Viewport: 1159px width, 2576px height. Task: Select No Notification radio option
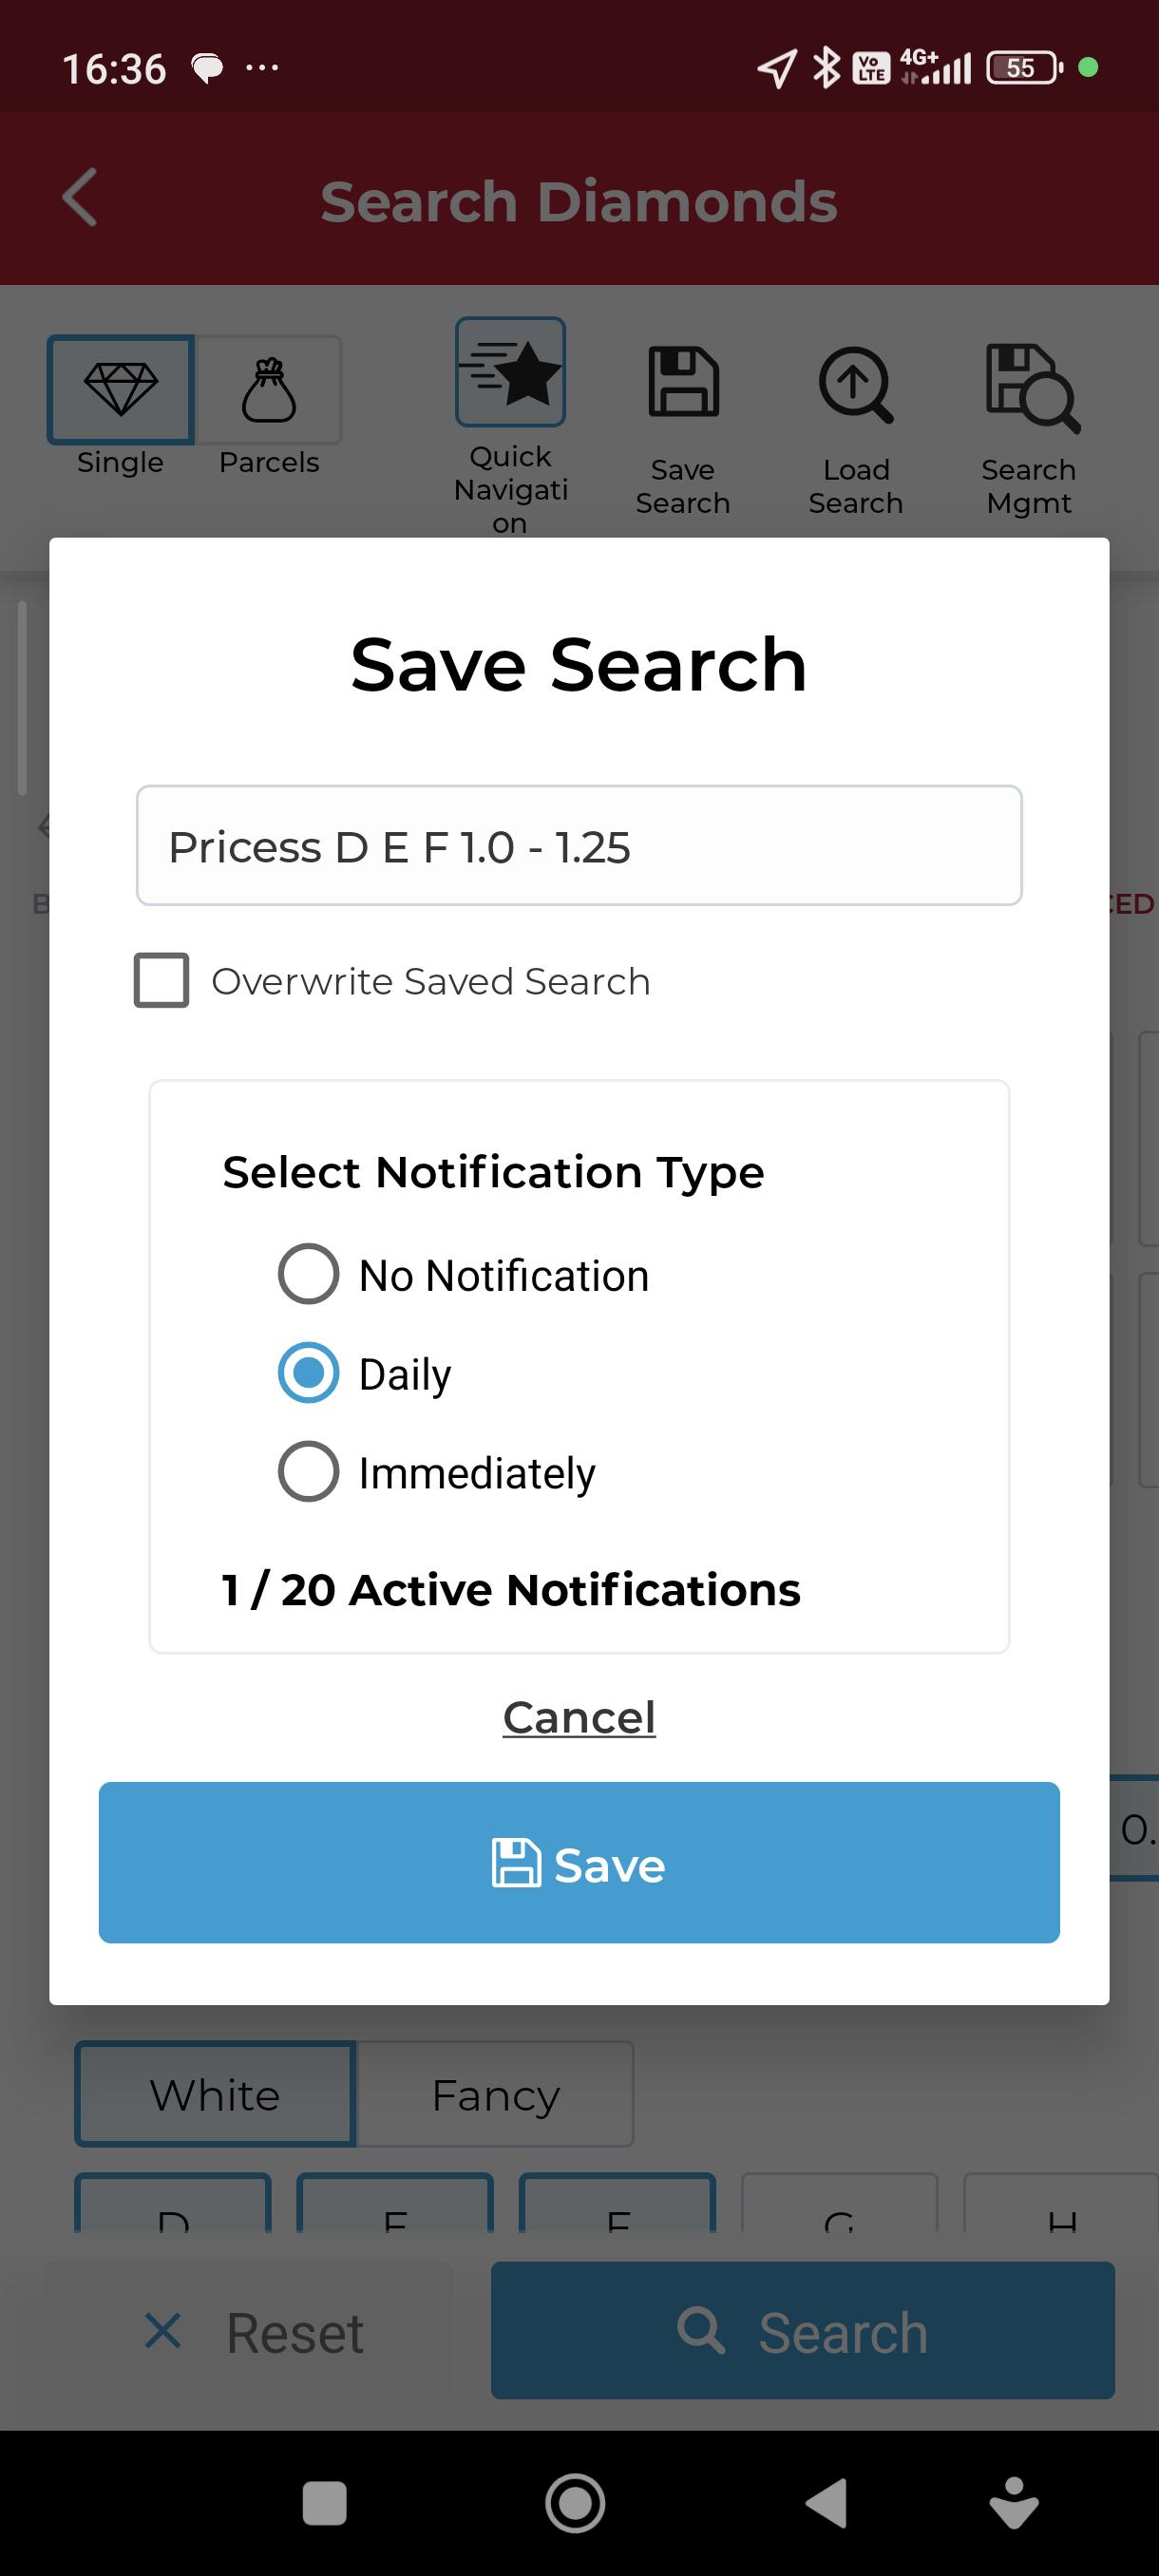point(308,1274)
